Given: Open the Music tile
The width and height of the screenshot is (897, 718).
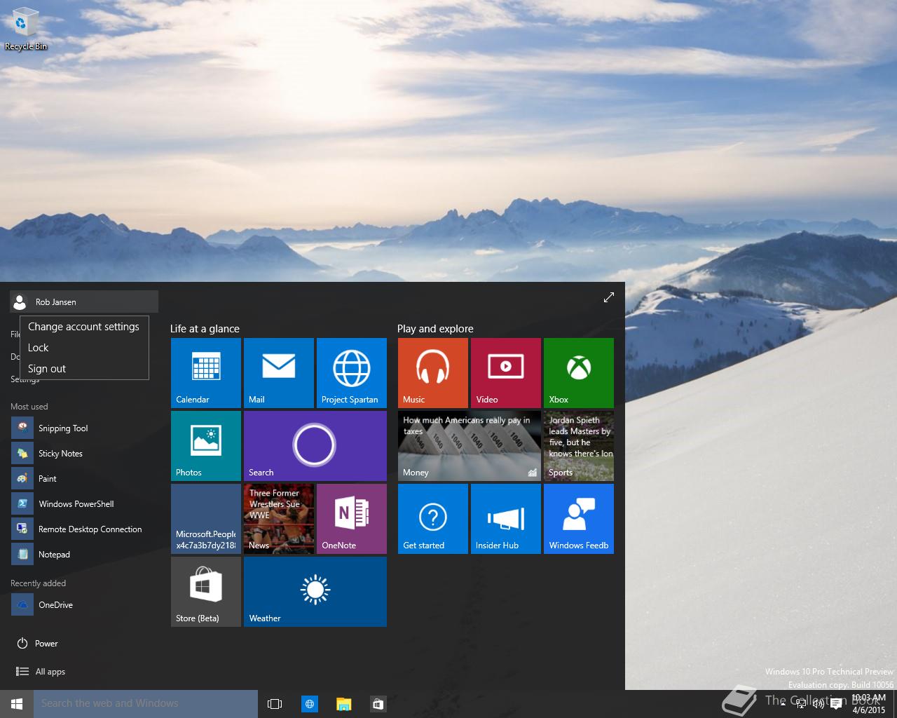Looking at the screenshot, I should pyautogui.click(x=433, y=373).
